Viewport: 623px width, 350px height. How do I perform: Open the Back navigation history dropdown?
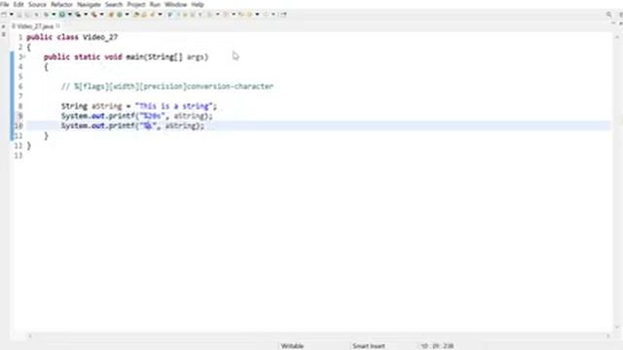(x=257, y=15)
